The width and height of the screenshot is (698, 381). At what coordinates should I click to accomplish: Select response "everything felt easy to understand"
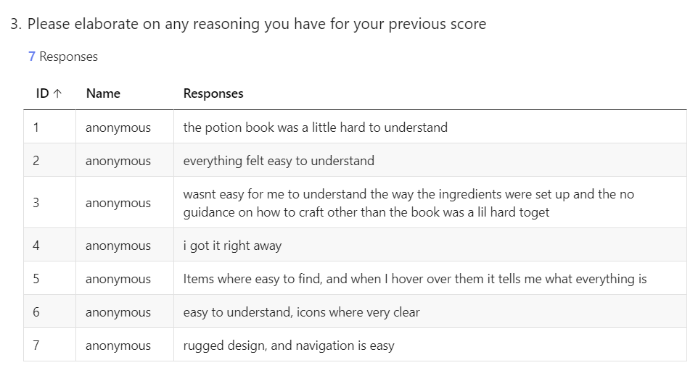(279, 161)
